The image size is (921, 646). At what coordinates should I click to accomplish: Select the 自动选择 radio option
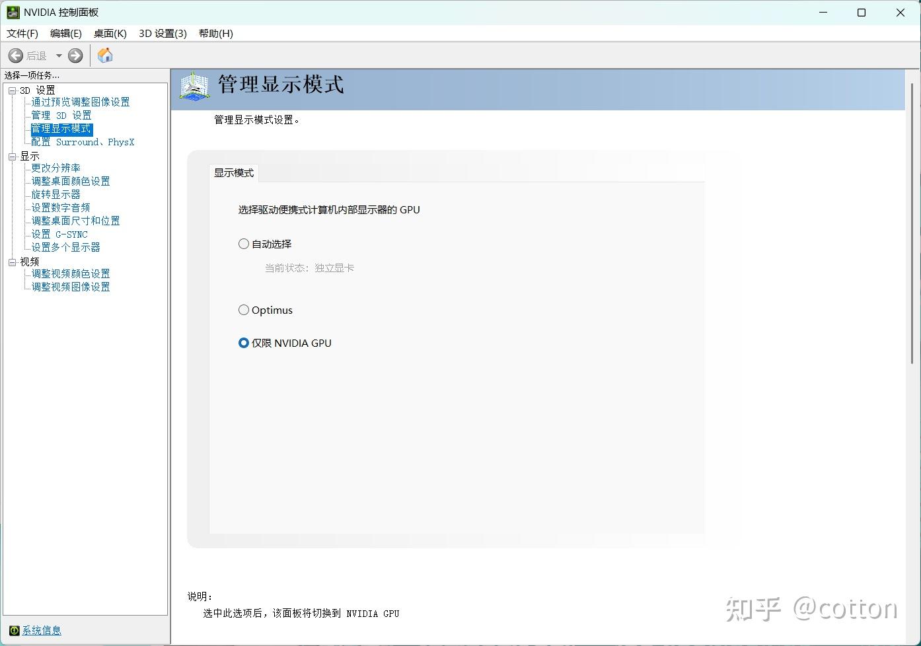[244, 244]
